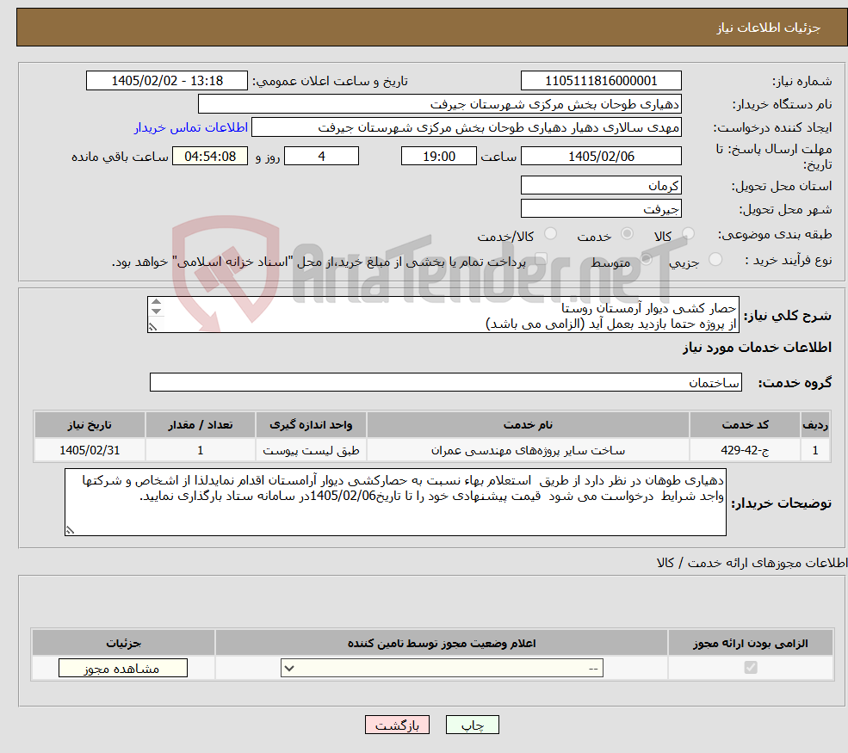This screenshot has width=848, height=753.
Task: Click the city field جیرفت
Action: click(601, 208)
